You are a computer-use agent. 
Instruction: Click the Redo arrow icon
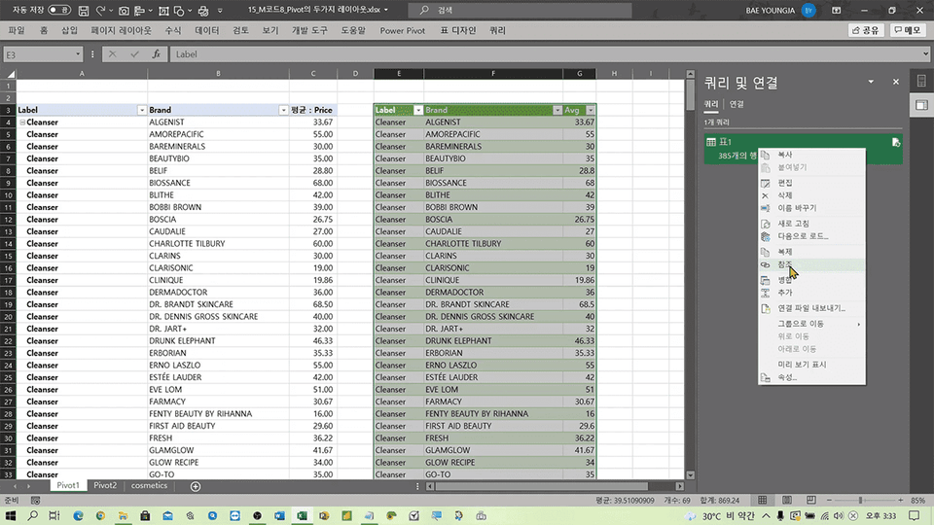click(x=100, y=10)
